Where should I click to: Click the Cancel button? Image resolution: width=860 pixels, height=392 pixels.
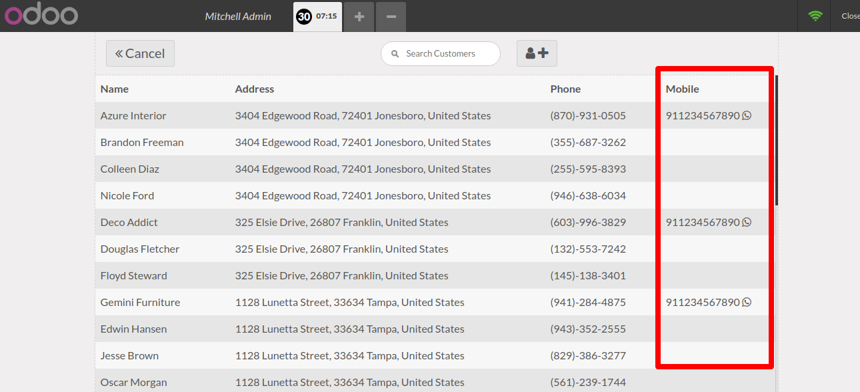pyautogui.click(x=140, y=53)
